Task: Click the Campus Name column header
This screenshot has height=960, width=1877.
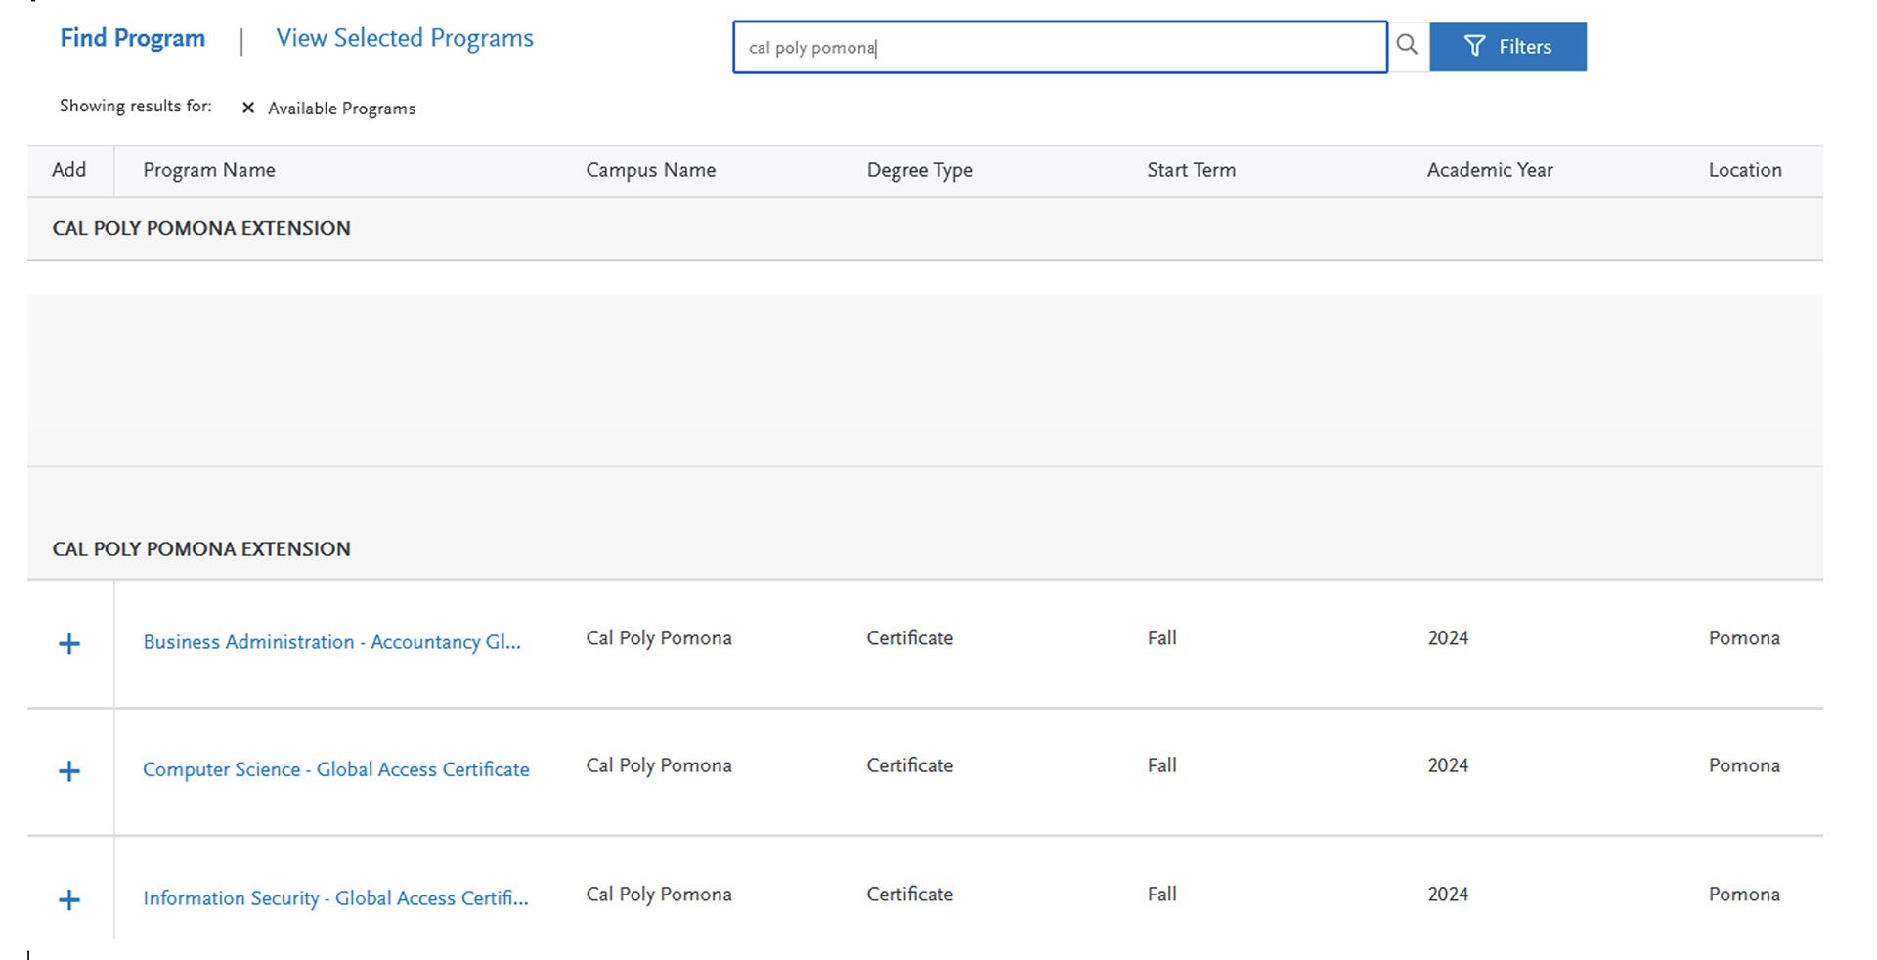Action: point(651,170)
